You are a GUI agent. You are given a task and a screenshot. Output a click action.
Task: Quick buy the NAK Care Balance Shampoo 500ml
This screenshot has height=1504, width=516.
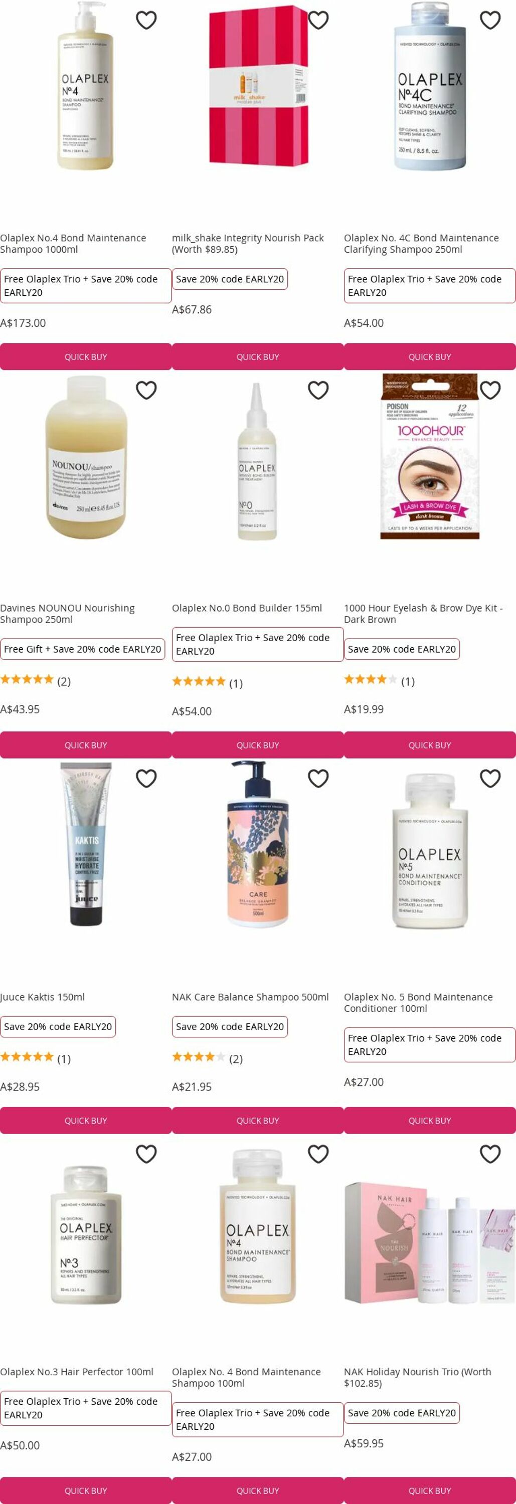(257, 1120)
